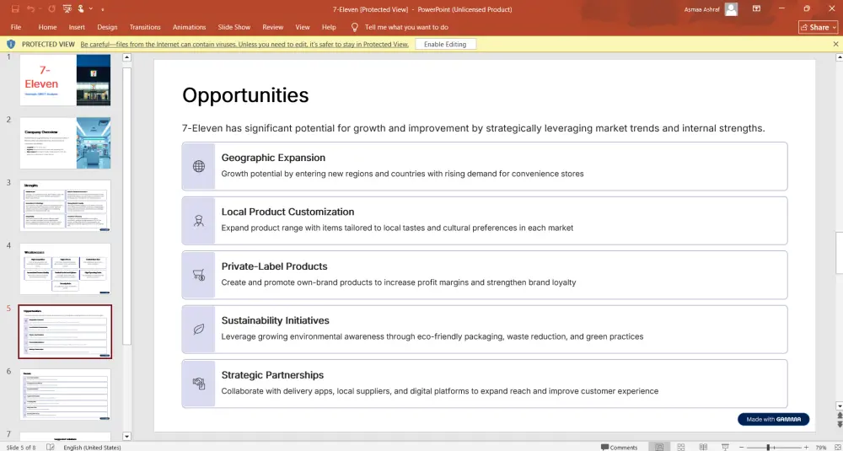Switch to Slide Sorter view icon
843x451 pixels.
pyautogui.click(x=680, y=448)
